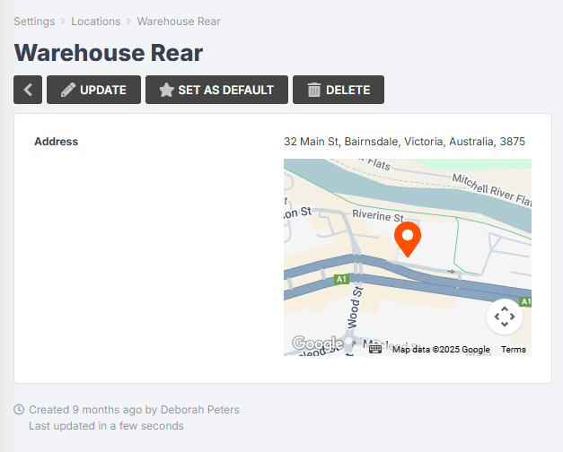Go to Settings breadcrumb

pos(34,22)
